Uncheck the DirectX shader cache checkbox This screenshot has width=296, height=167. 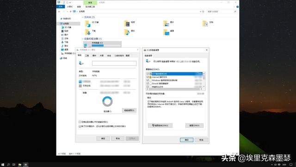148,83
